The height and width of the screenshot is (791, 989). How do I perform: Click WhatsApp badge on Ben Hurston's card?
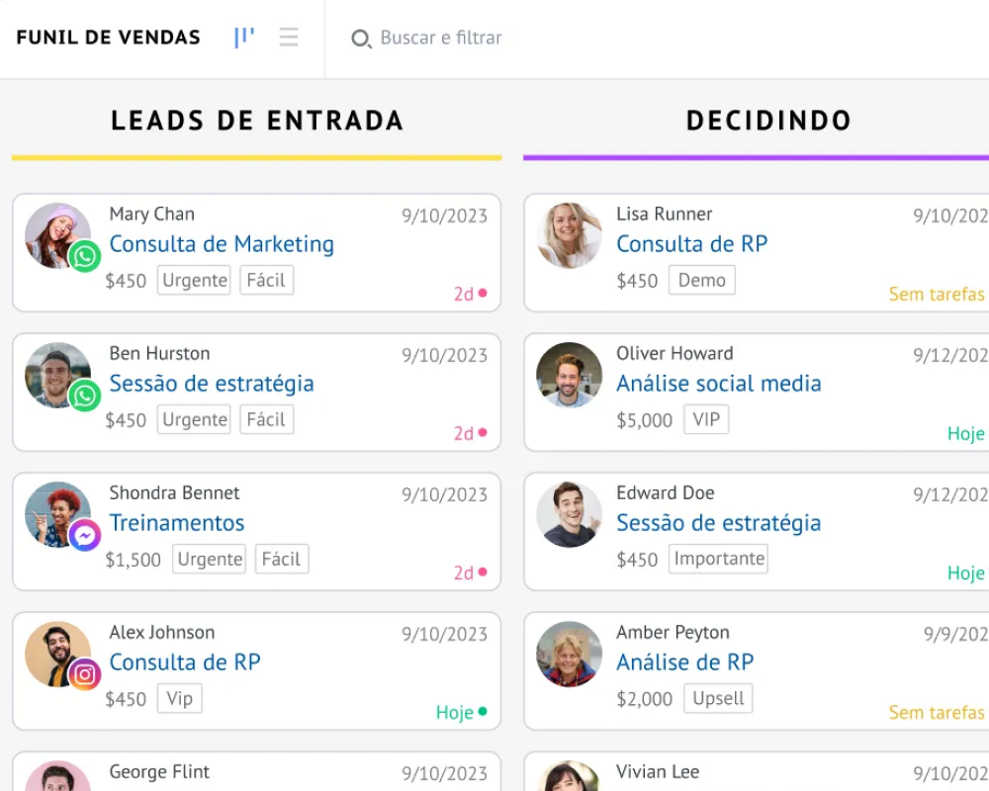pos(85,395)
